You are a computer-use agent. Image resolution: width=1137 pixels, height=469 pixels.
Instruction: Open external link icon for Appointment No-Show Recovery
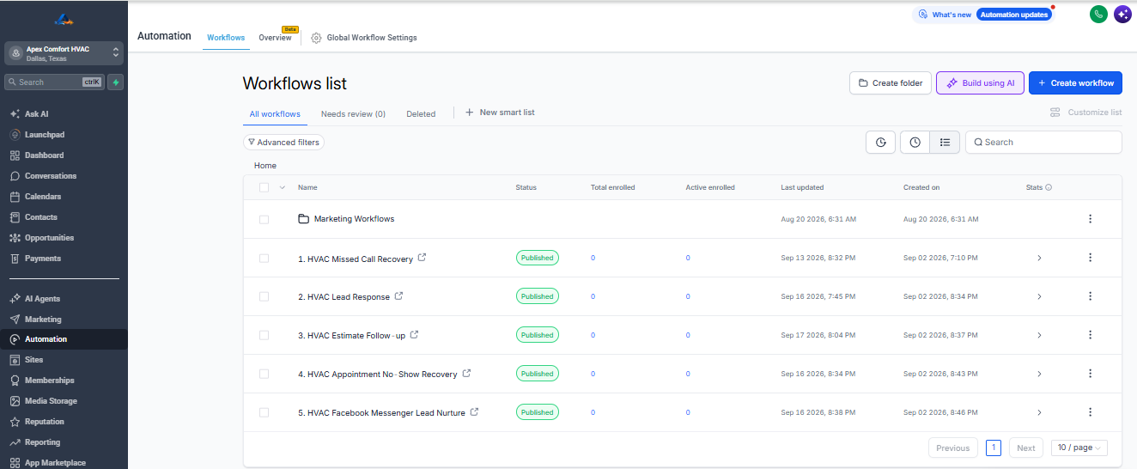(x=467, y=374)
